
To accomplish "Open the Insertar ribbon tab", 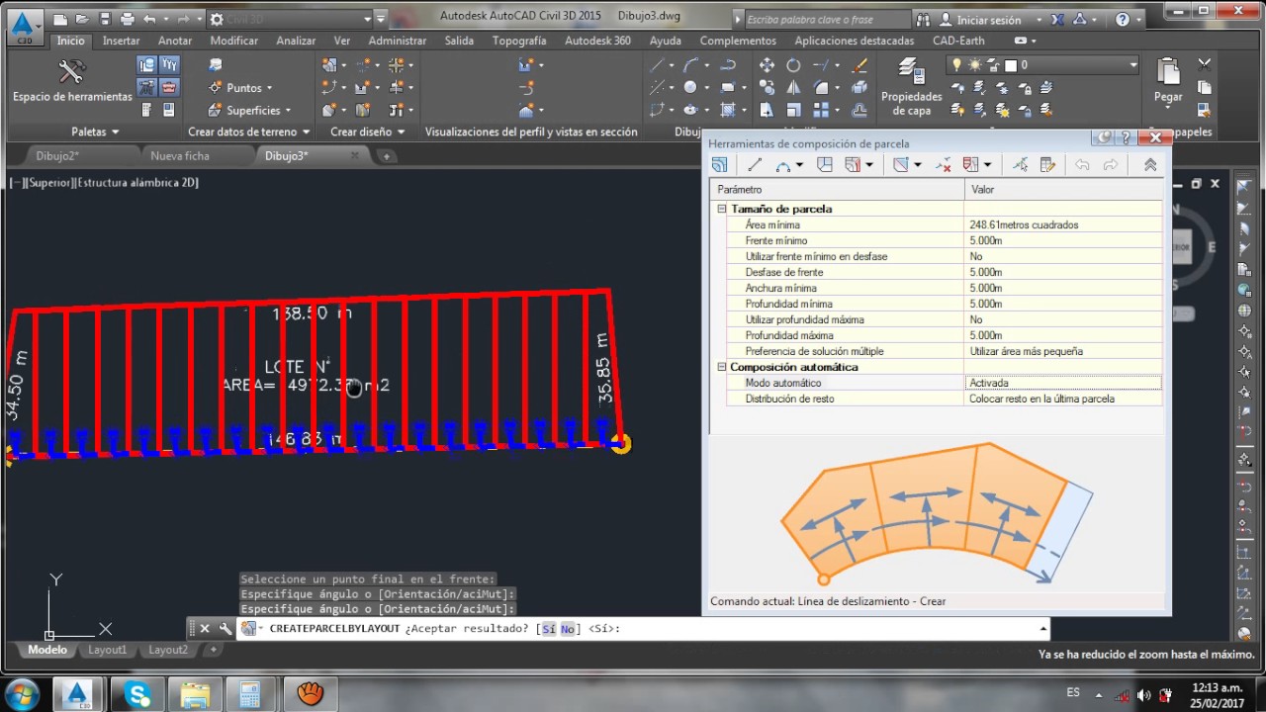I will [x=122, y=41].
